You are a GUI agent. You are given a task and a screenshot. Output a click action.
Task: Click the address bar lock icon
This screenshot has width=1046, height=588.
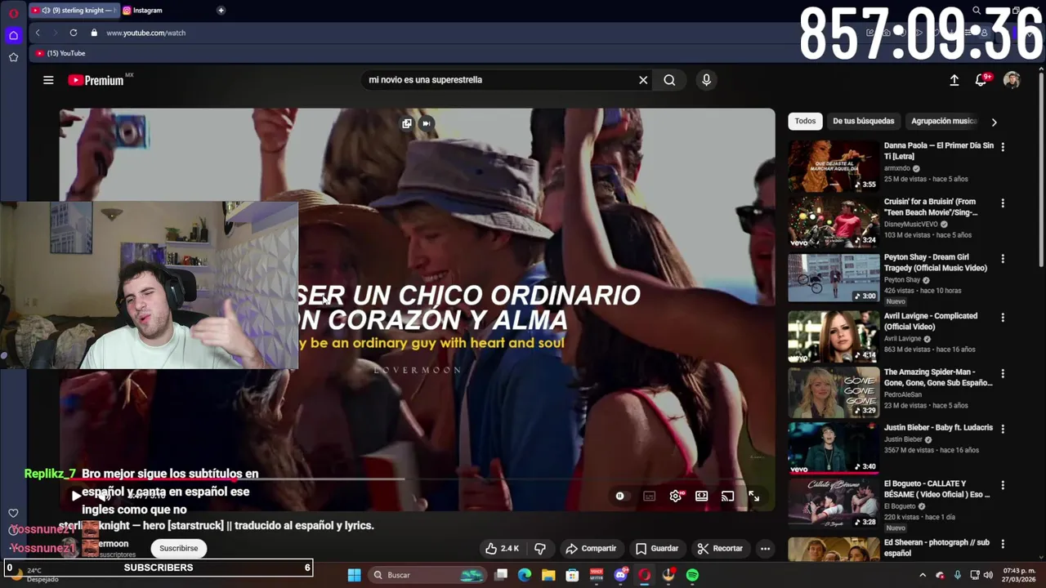pyautogui.click(x=94, y=33)
